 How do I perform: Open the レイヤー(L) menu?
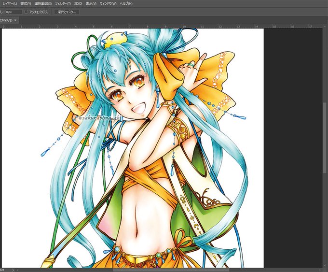[10, 4]
